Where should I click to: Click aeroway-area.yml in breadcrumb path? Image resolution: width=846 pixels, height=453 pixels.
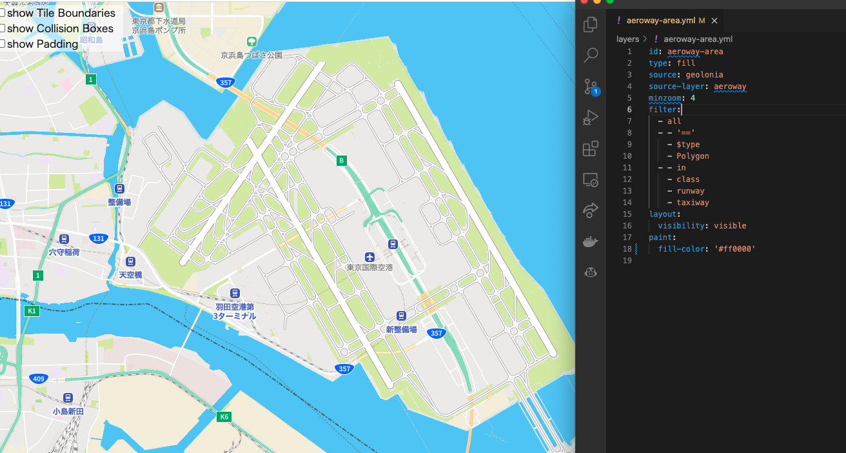[698, 39]
